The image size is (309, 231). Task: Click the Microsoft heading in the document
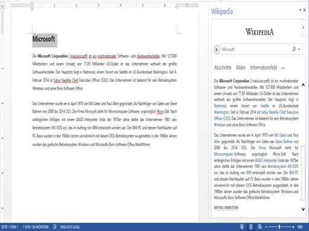pyautogui.click(x=43, y=39)
